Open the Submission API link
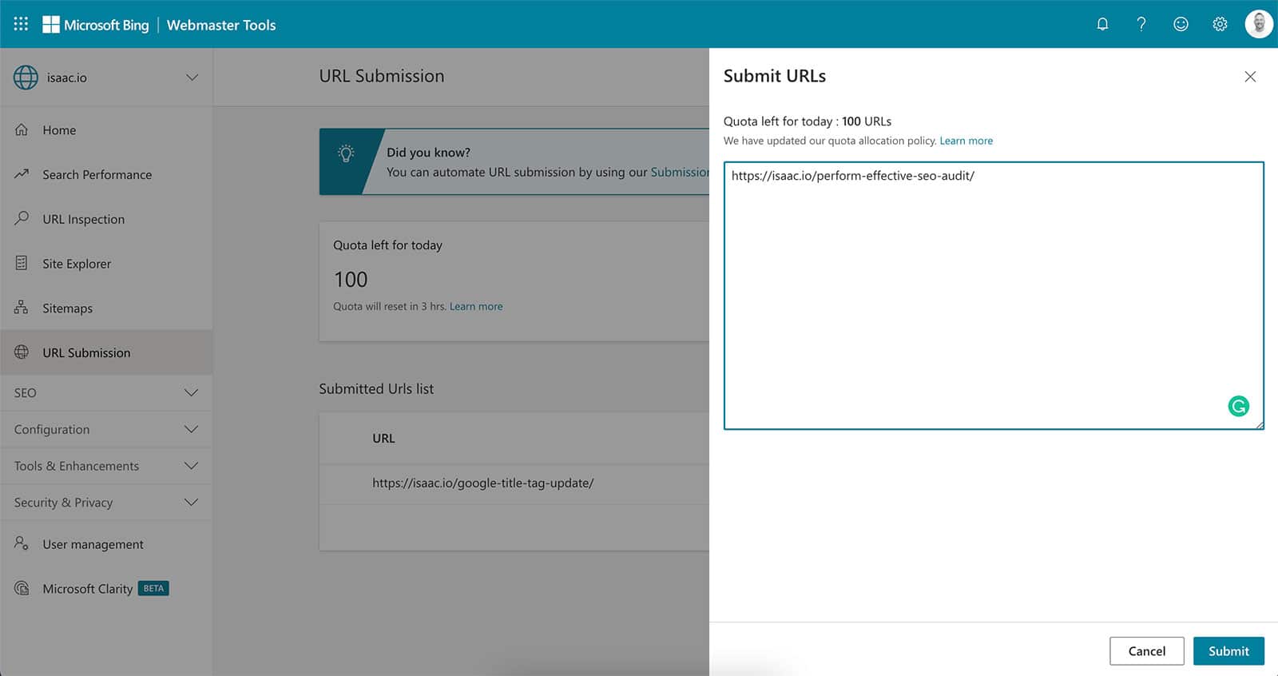Screen dimensions: 1278x676 (680, 172)
